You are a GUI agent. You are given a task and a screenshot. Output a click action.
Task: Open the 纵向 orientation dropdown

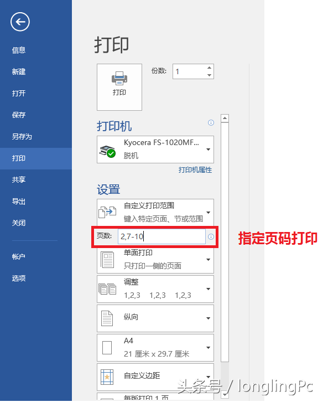pos(155,318)
